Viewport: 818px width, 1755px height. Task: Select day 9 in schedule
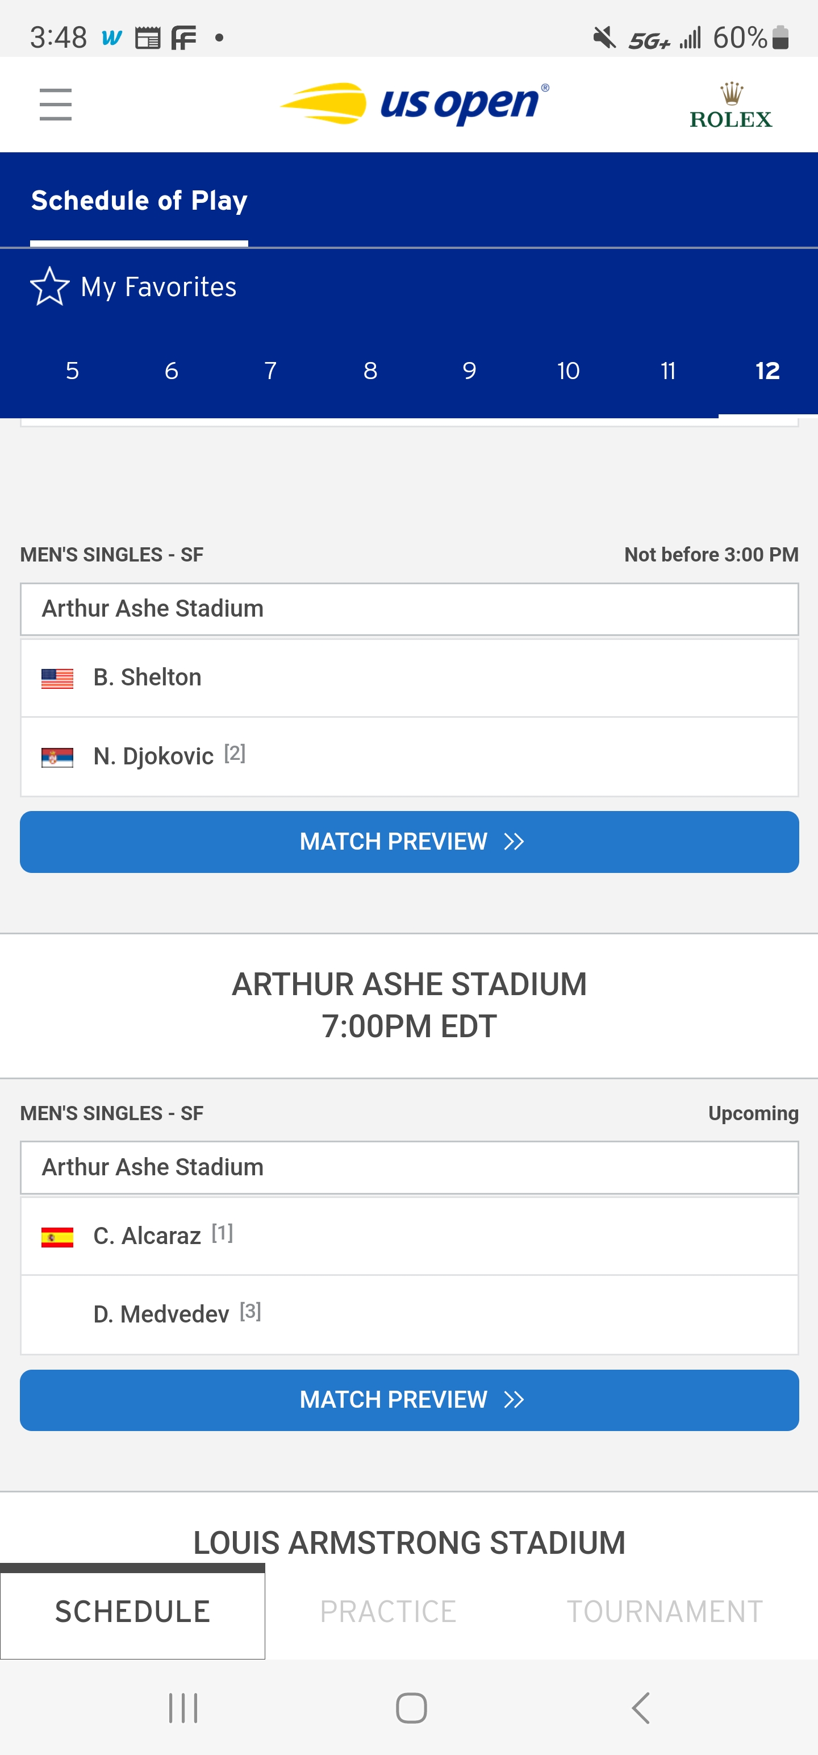tap(469, 371)
